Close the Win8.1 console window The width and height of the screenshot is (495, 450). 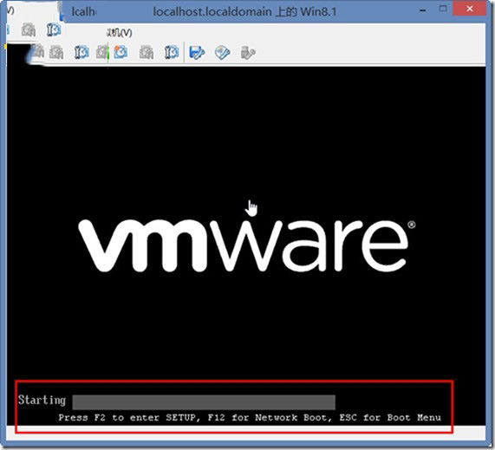[469, 9]
